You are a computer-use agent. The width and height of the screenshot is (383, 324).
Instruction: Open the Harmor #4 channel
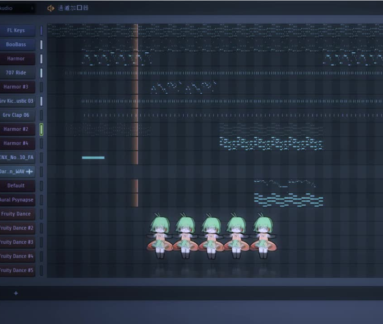pyautogui.click(x=17, y=143)
